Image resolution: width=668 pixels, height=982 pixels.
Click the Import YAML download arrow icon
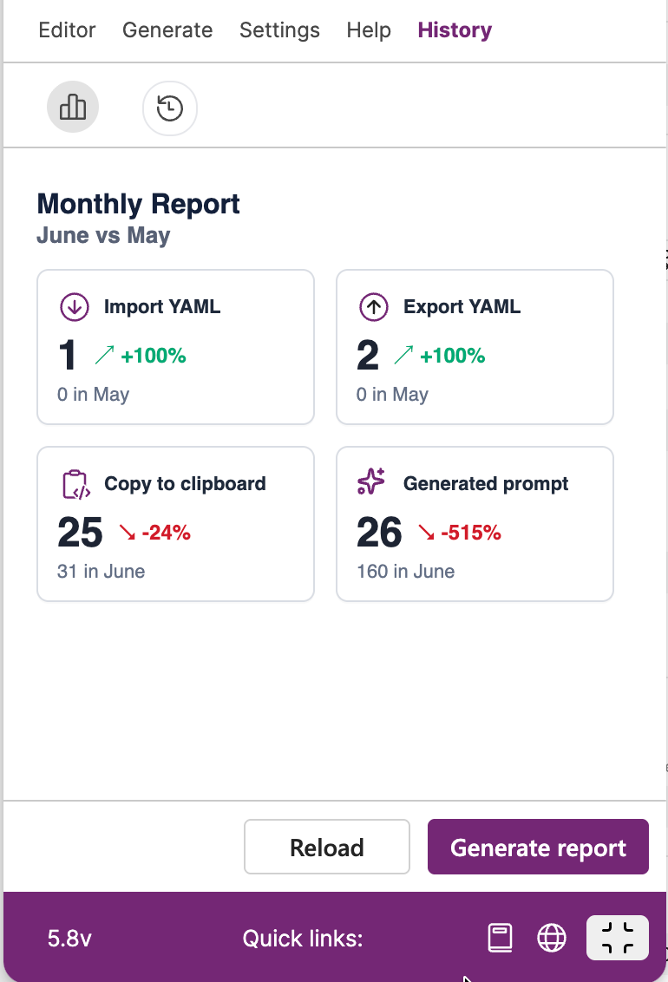pos(75,307)
